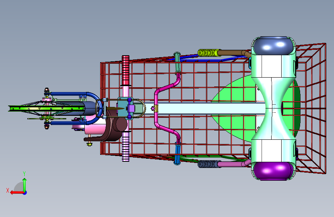Select the brown tube beside the yellow spring
Image resolution: width=334 pixels, height=217 pixels.
tap(233, 53)
